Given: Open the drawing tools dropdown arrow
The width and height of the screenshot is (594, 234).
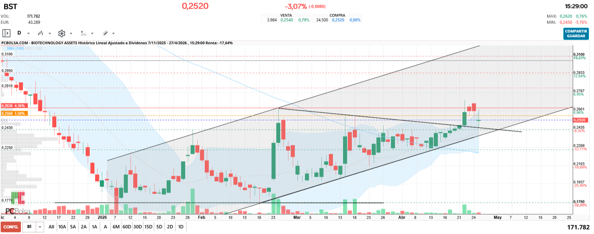Looking at the screenshot, I should click(x=113, y=33).
